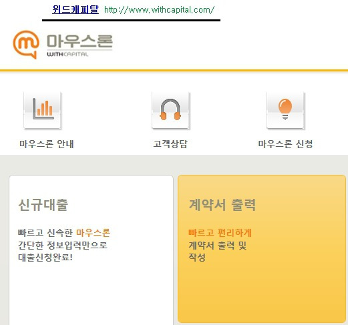This screenshot has height=325, width=348.
Task: Open the 위드캐피탈 title link
Action: (75, 9)
